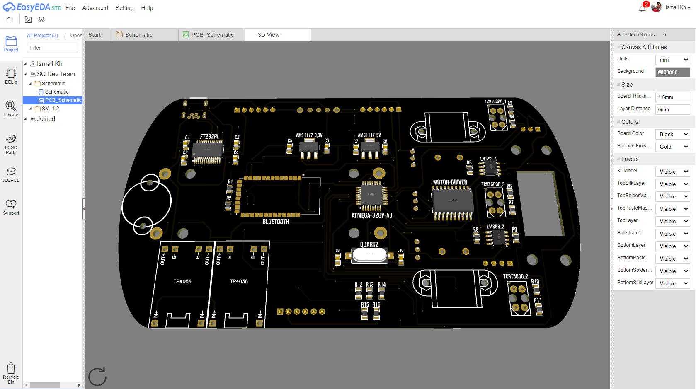Hide the TopSilkLayer
This screenshot has width=696, height=389.
point(672,184)
